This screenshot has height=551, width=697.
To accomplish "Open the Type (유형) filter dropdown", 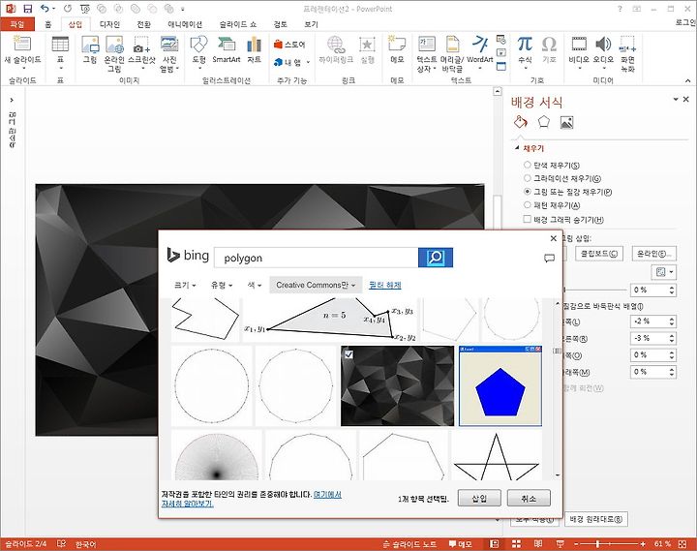I will [x=222, y=285].
